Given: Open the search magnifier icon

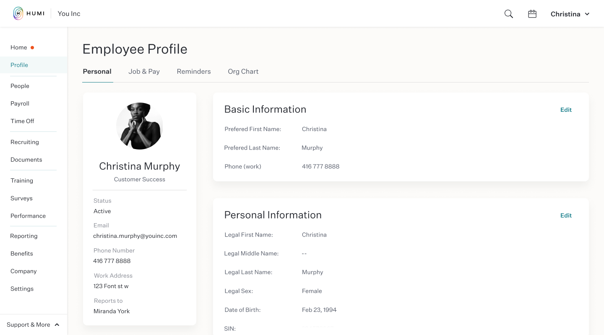Looking at the screenshot, I should (x=508, y=14).
